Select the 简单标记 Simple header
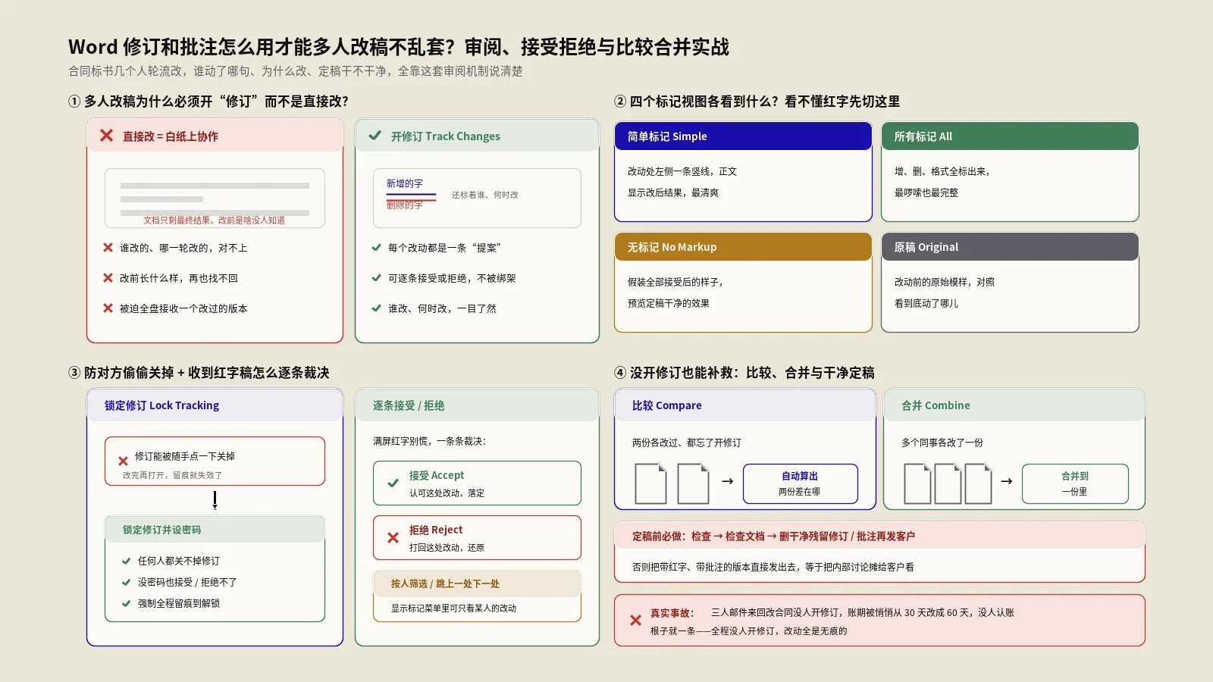Screen dimensions: 1213x682 (x=743, y=136)
